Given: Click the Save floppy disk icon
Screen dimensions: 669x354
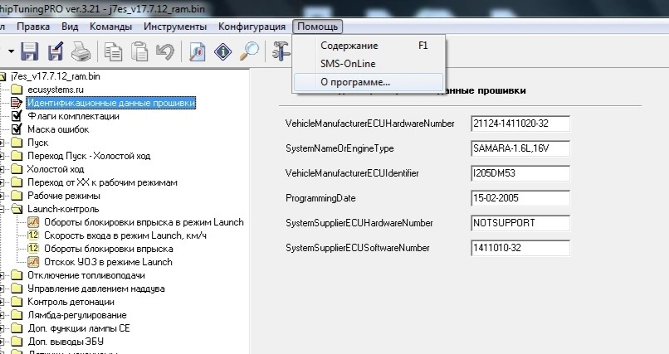Looking at the screenshot, I should coord(29,51).
